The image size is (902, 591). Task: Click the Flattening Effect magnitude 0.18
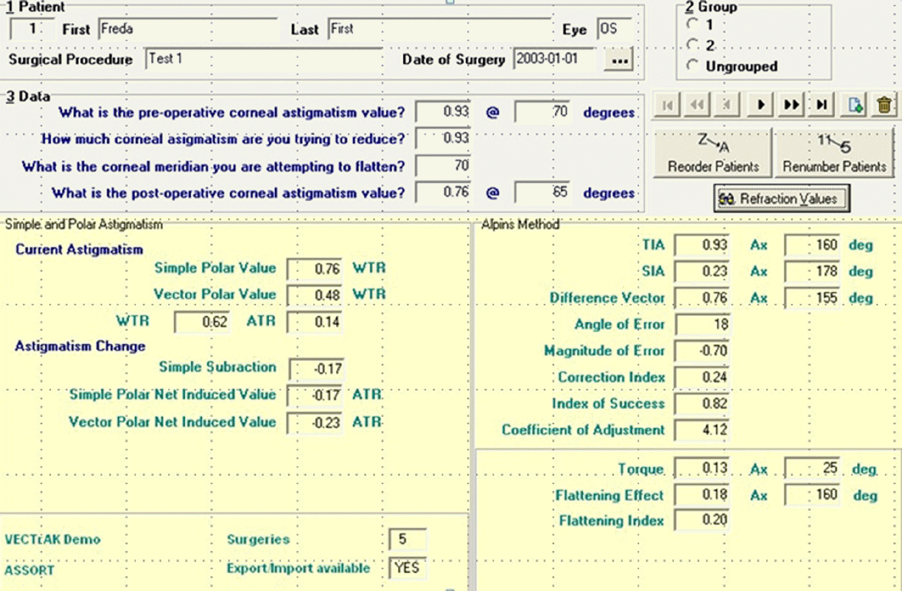[702, 495]
